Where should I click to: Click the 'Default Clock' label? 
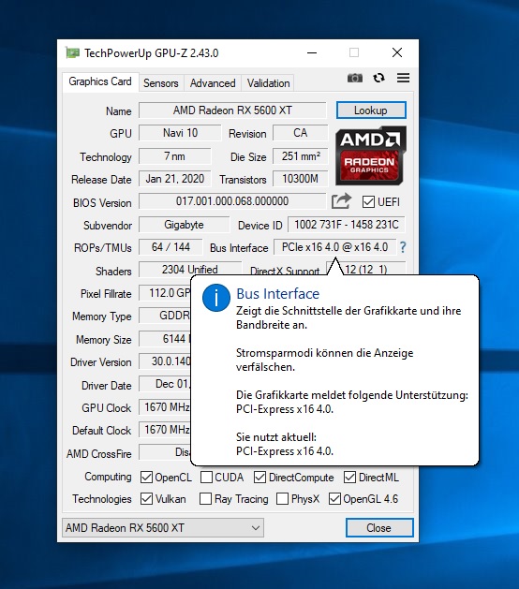101,431
